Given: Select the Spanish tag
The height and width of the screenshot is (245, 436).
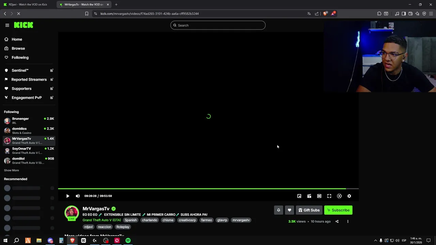Looking at the screenshot, I should coord(130,220).
